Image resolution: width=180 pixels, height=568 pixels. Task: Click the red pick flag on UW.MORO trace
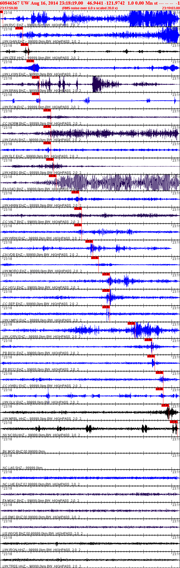point(95,258)
